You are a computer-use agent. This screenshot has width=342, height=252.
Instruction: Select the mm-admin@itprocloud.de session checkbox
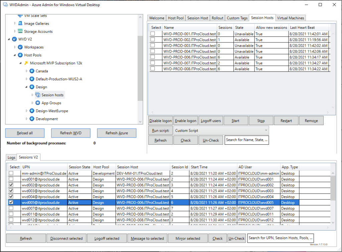(11, 173)
